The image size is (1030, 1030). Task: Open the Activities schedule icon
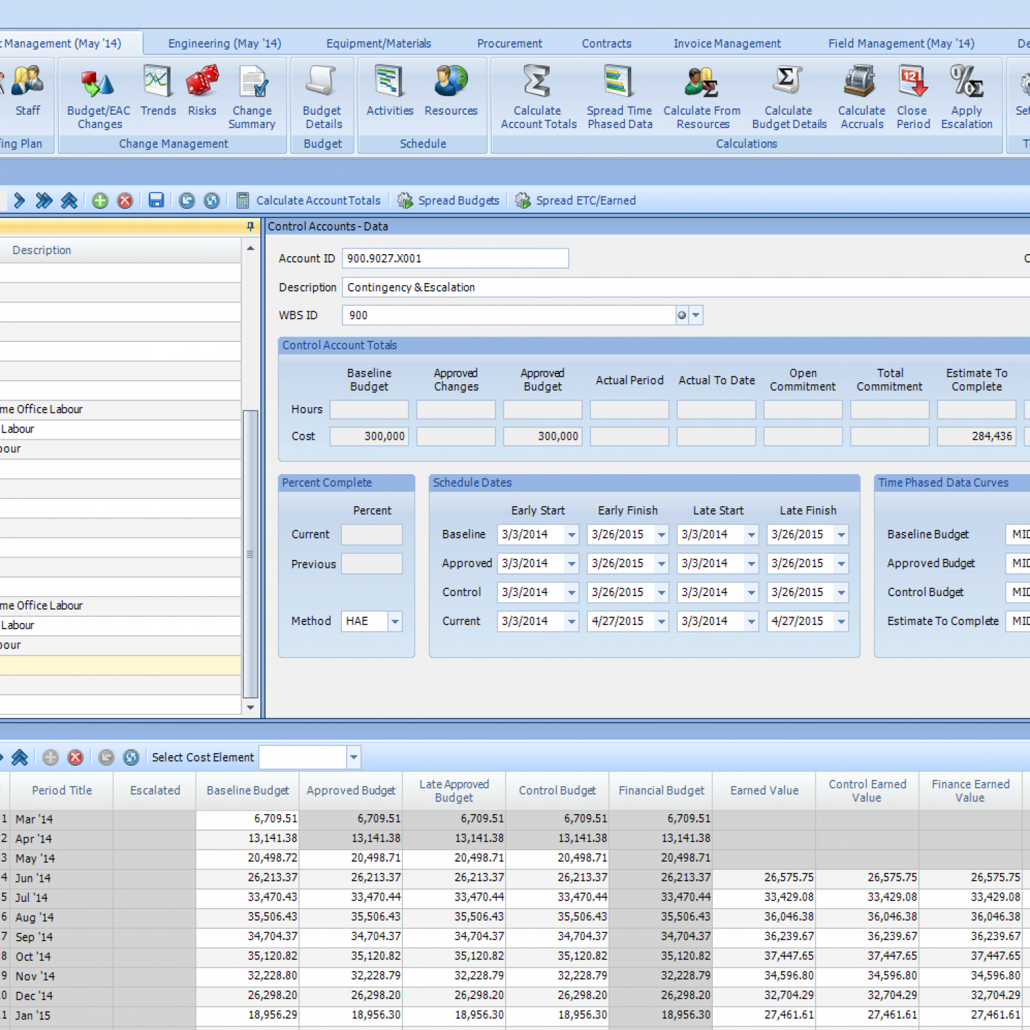point(390,92)
